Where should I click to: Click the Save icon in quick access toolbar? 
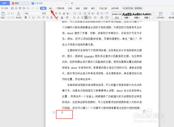12,8
